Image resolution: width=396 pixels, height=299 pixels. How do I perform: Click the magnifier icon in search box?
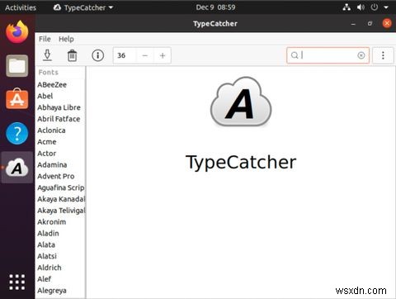(295, 55)
